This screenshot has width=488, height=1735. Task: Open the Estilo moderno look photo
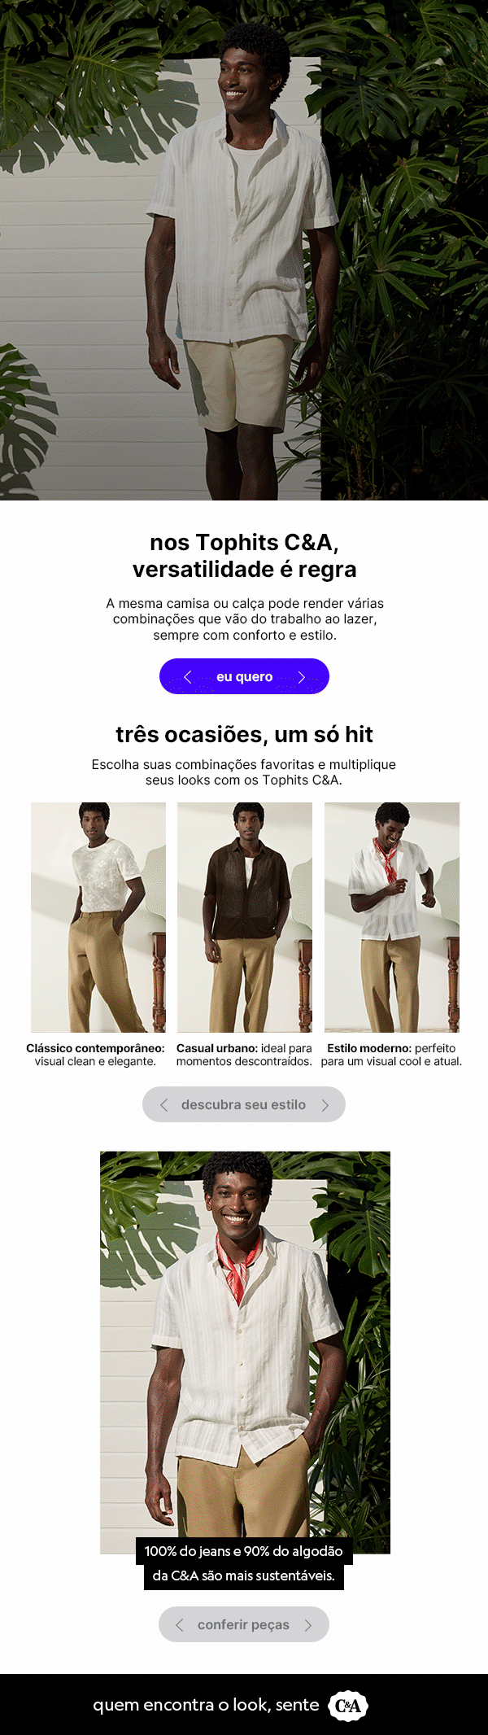point(392,917)
